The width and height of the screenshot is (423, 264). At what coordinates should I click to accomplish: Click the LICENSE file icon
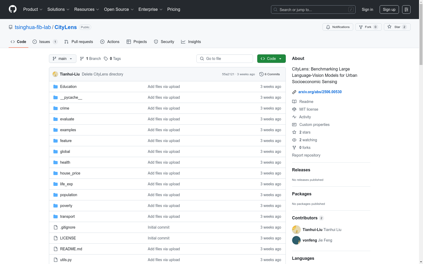(56, 238)
